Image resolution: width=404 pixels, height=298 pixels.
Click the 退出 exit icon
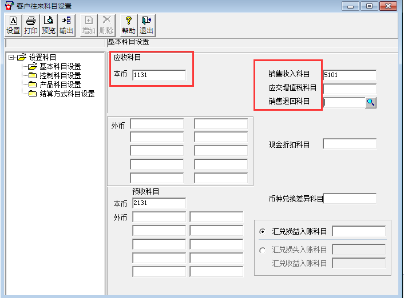click(x=146, y=25)
